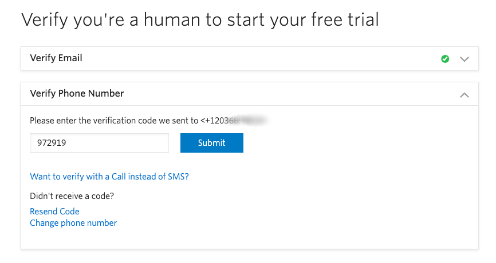This screenshot has width=496, height=263.
Task: Click the Verify Phone Number section title
Action: tap(77, 93)
